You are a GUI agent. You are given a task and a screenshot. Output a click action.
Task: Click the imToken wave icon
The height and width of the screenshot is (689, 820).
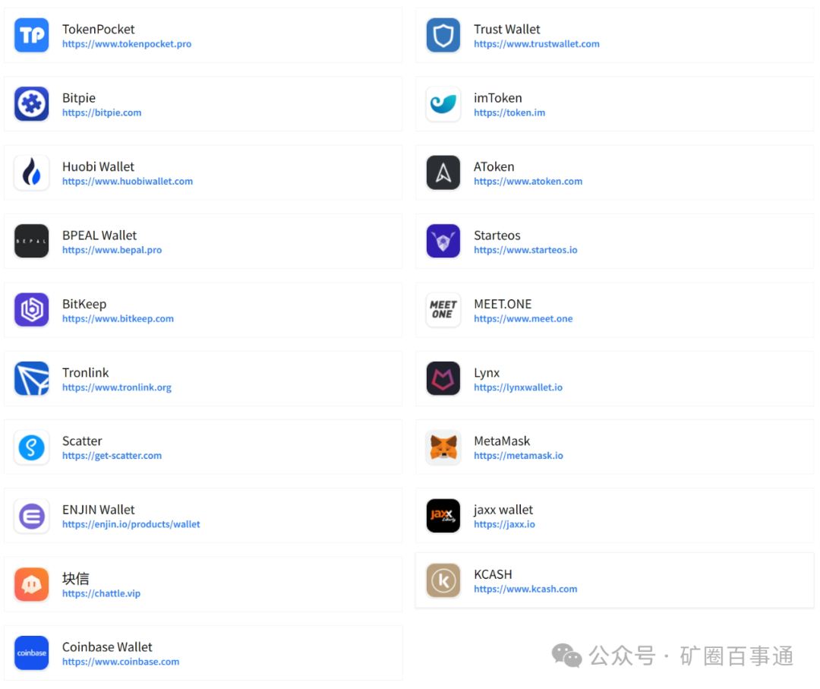point(443,104)
